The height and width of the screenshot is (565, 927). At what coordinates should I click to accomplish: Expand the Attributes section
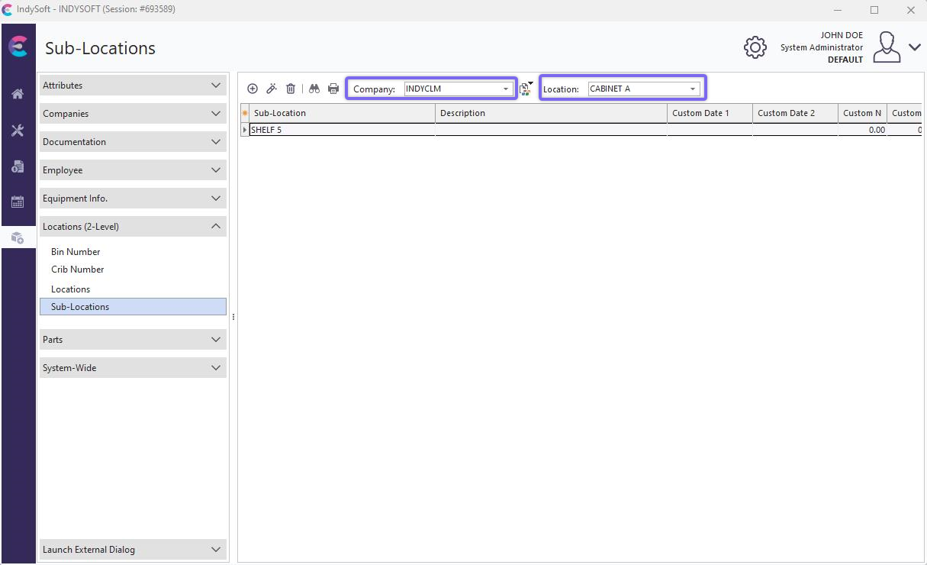[133, 86]
